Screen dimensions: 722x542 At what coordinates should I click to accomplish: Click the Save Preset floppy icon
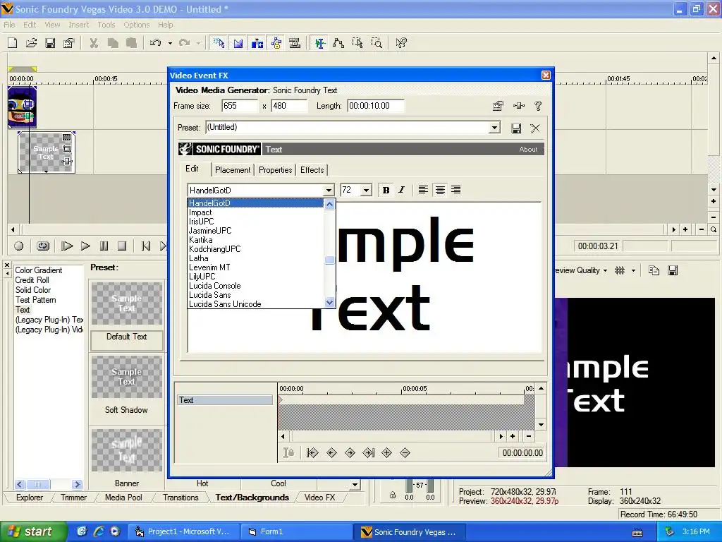coord(516,128)
